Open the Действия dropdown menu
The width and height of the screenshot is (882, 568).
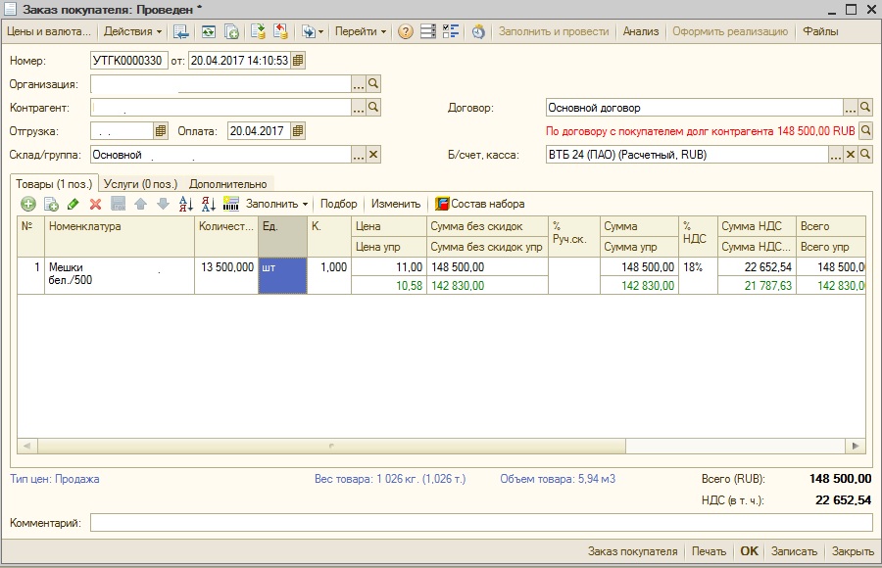pyautogui.click(x=133, y=31)
